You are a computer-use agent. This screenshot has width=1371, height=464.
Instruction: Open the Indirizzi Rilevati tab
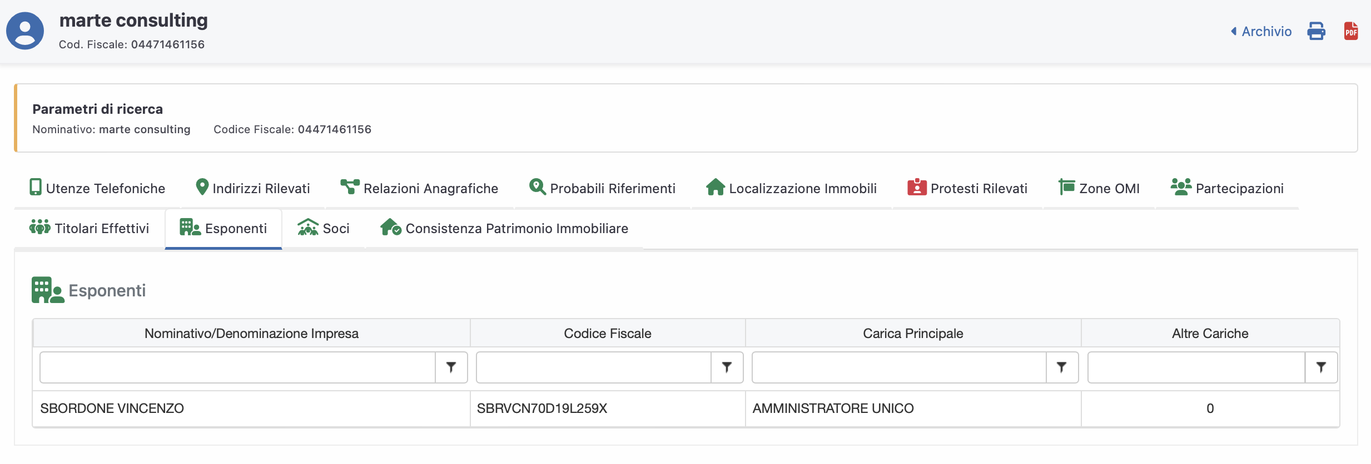coord(253,188)
